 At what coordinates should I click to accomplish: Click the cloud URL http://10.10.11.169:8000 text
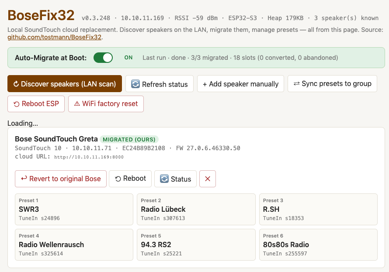[x=89, y=157]
